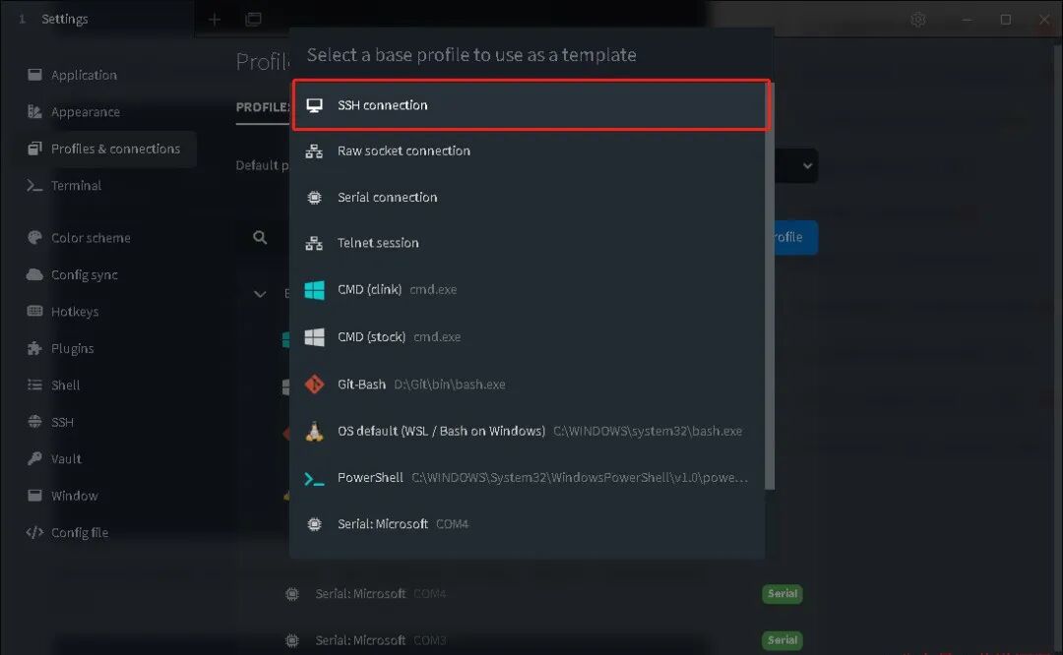Image resolution: width=1063 pixels, height=655 pixels.
Task: Select Telnet session template
Action: [x=529, y=243]
